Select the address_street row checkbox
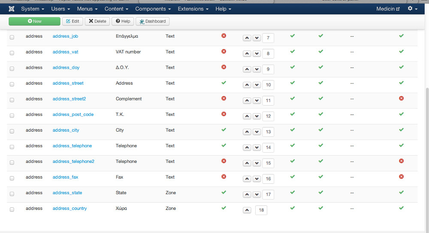 pyautogui.click(x=12, y=84)
